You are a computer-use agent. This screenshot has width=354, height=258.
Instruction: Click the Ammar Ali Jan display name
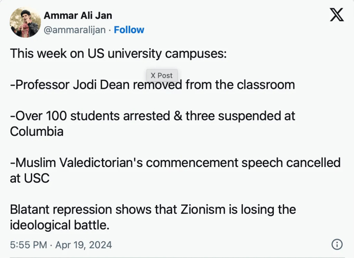[x=78, y=16]
